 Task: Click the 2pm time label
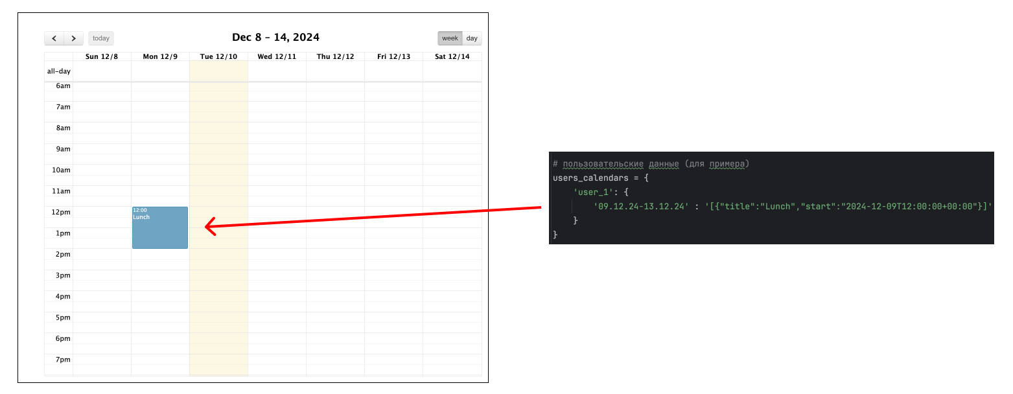tap(63, 254)
